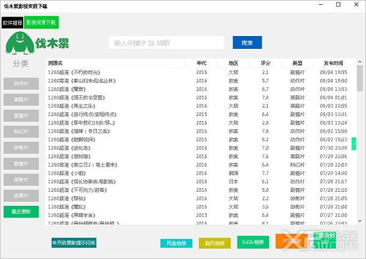Switch to the 影视资源下载 tab
366x259 pixels.
point(41,23)
